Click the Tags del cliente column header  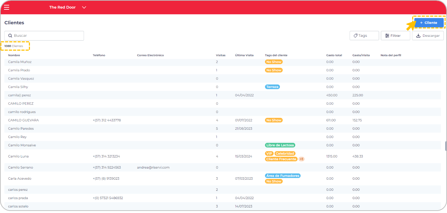pyautogui.click(x=276, y=55)
